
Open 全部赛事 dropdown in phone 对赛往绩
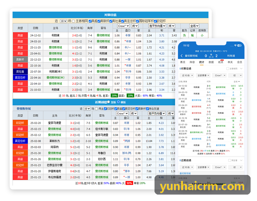(x=203, y=76)
